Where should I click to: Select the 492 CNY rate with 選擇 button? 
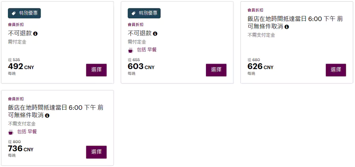point(96,70)
